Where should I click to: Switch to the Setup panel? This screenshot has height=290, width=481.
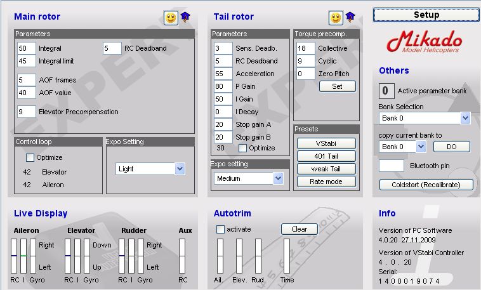(426, 15)
